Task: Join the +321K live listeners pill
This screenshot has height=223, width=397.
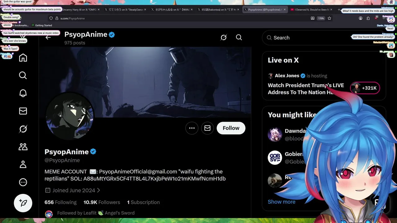Action: click(x=365, y=88)
